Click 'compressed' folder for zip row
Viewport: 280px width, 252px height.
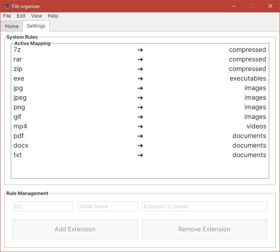(248, 69)
